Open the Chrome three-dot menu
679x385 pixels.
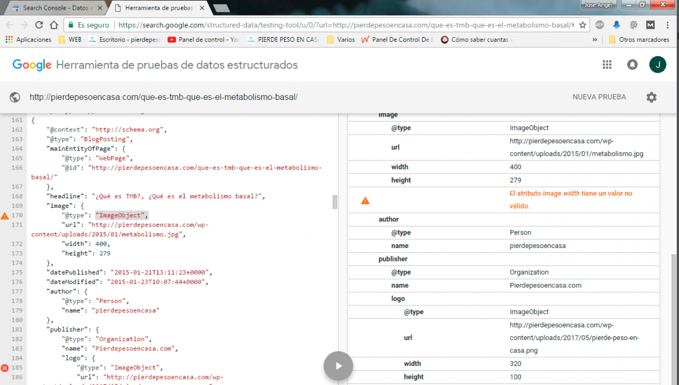[668, 25]
